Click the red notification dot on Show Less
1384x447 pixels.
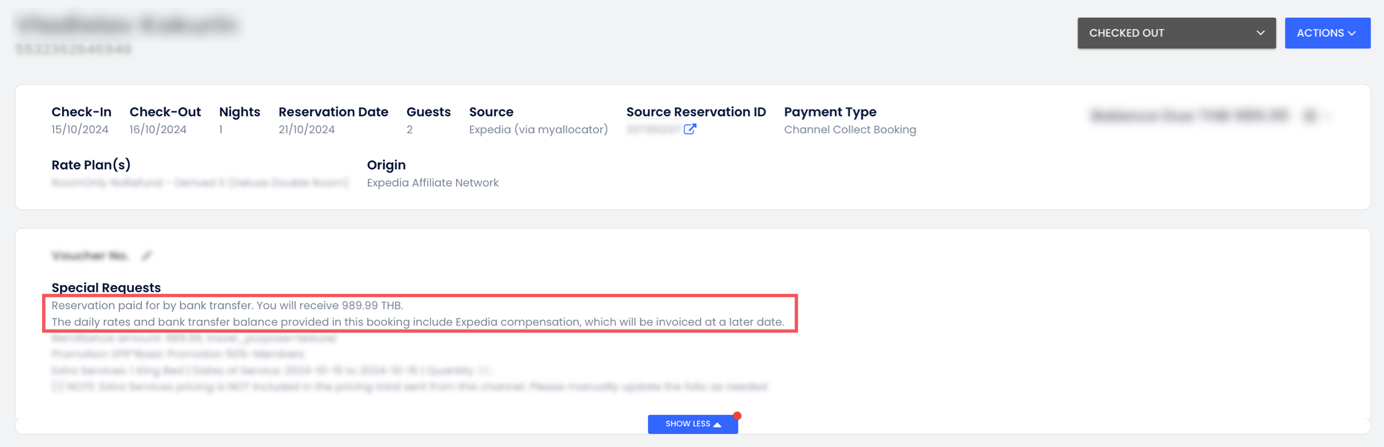pos(737,416)
